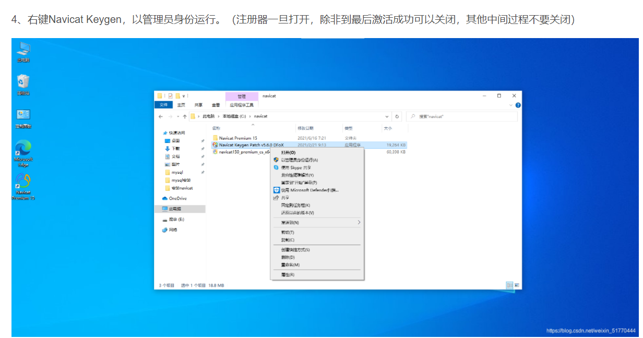Open the Control Panel desktop icon

click(23, 118)
